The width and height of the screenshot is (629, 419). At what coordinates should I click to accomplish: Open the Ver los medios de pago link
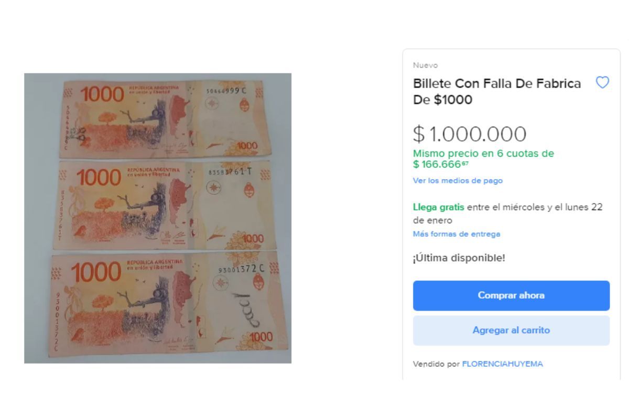tap(458, 181)
